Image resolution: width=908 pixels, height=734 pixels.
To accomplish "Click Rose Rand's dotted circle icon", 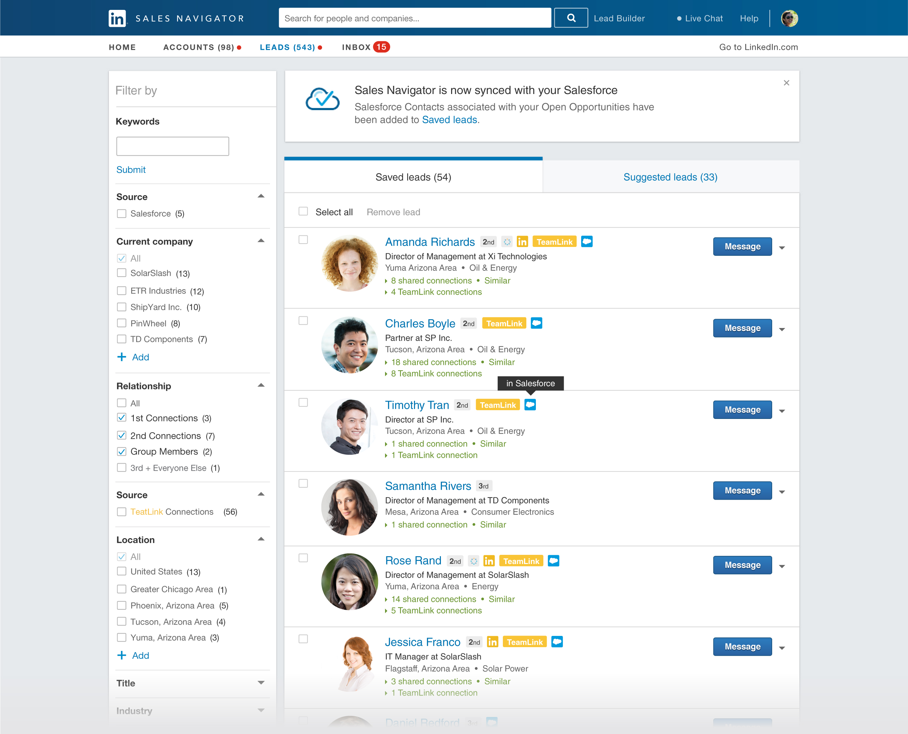I will 474,561.
